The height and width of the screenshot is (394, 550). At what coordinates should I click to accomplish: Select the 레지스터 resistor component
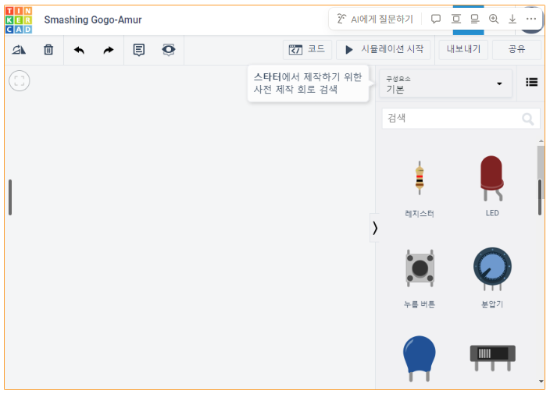(420, 189)
